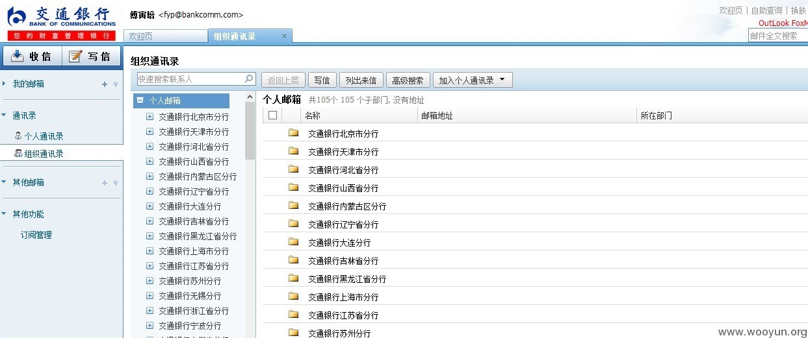This screenshot has height=338, width=808.
Task: Click the filter icon beside 我的邮箱
Action: tap(116, 84)
